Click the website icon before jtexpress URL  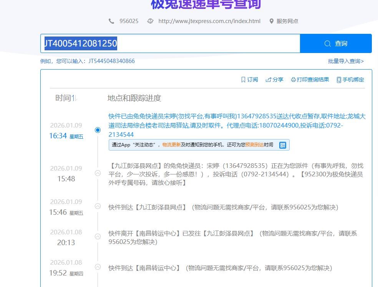(151, 21)
